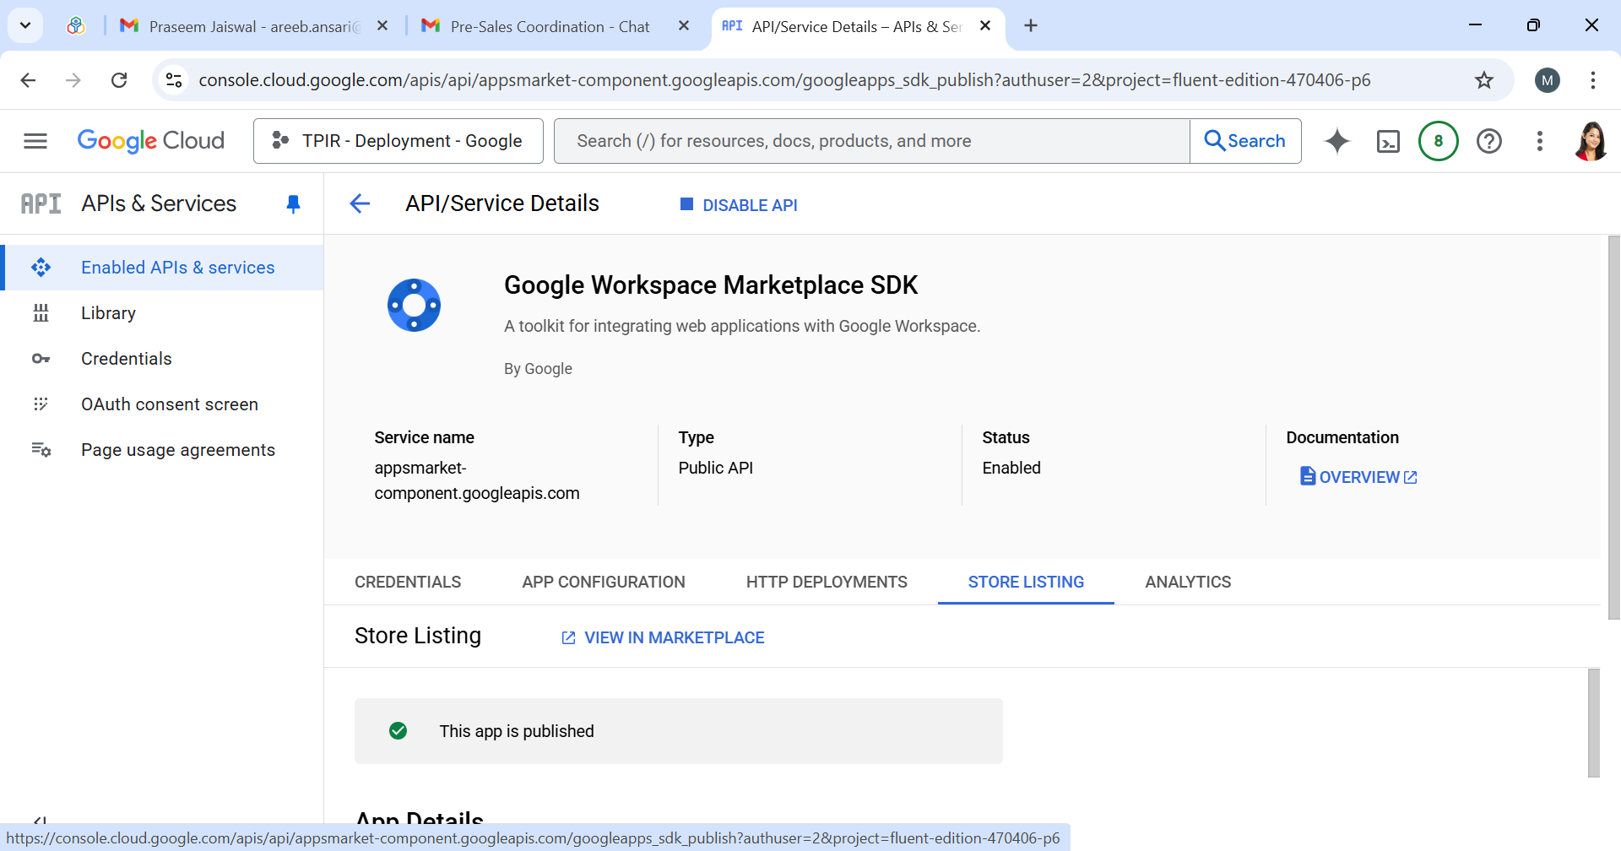Open Page usage agreements
This screenshot has width=1621, height=851.
click(162, 450)
